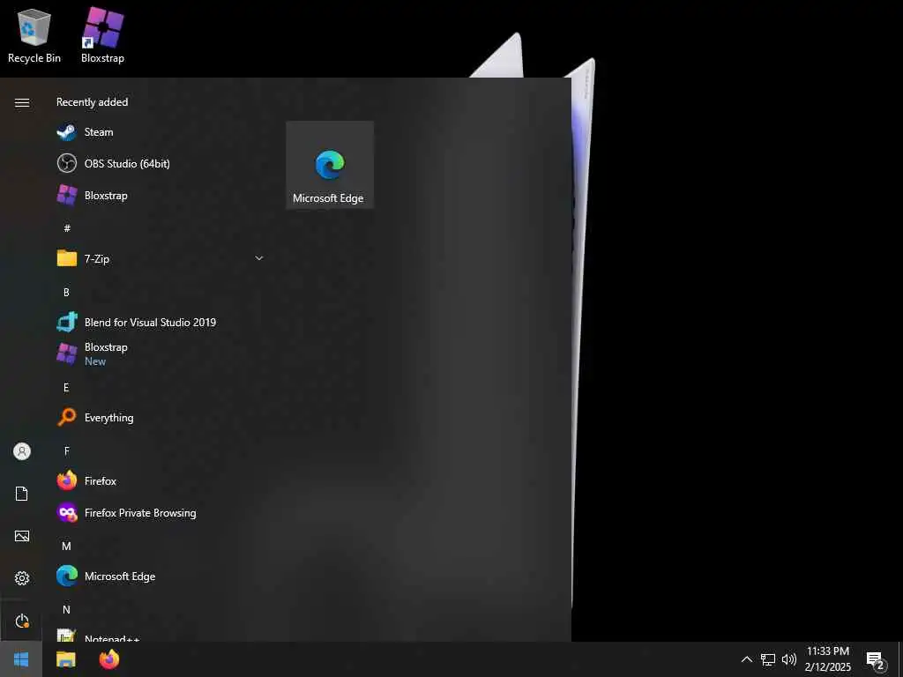Show hidden system tray icons
Viewport: 903px width, 677px height.
coord(746,659)
